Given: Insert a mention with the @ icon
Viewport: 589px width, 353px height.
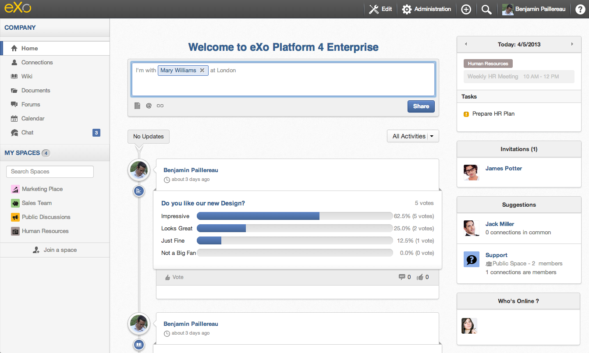Looking at the screenshot, I should [x=149, y=106].
